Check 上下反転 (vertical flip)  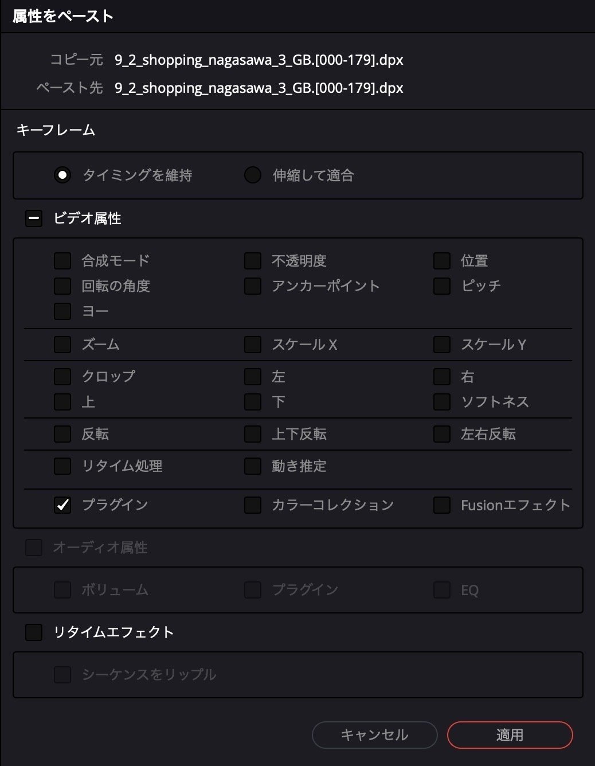[252, 434]
